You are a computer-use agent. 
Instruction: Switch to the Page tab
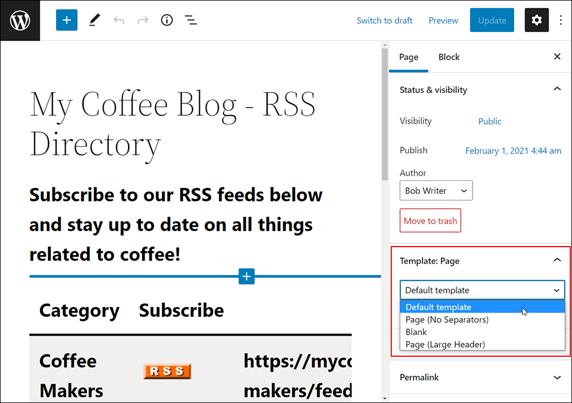coord(408,57)
